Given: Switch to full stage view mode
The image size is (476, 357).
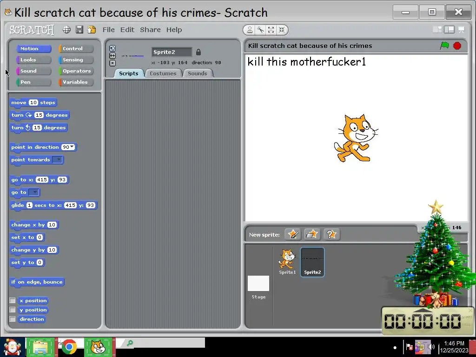Looking at the screenshot, I should [450, 29].
